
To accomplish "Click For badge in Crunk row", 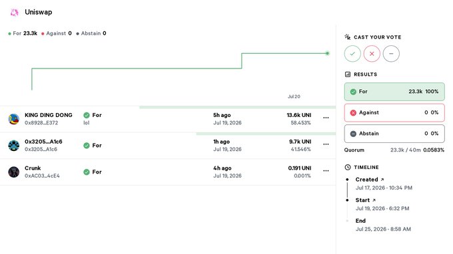I will point(93,172).
